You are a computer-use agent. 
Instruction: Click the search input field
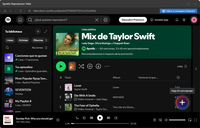pyautogui.click(x=64, y=20)
